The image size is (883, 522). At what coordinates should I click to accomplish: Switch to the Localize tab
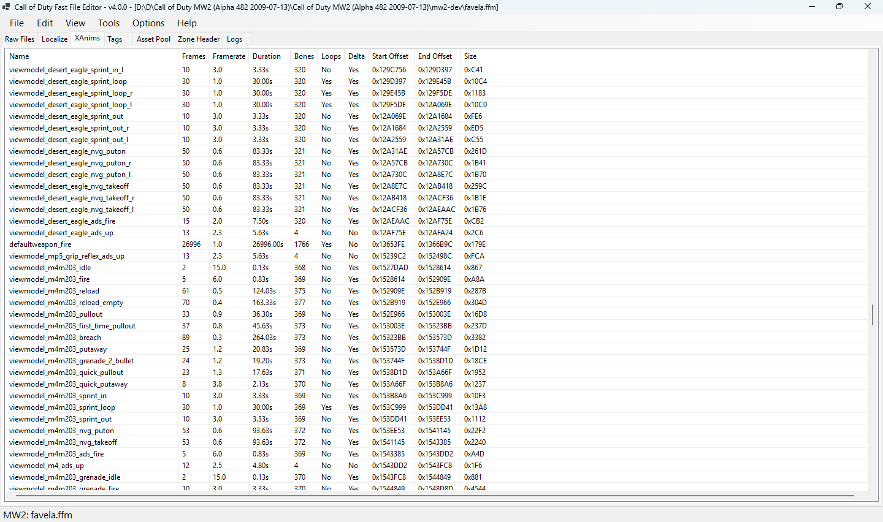[x=55, y=39]
